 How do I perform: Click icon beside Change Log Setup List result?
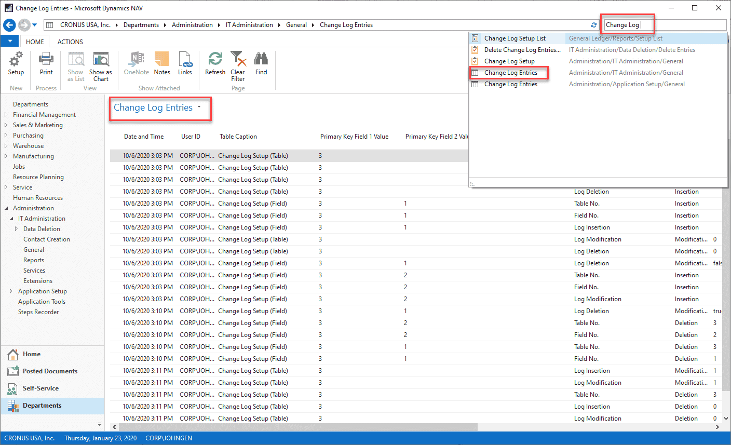point(475,38)
